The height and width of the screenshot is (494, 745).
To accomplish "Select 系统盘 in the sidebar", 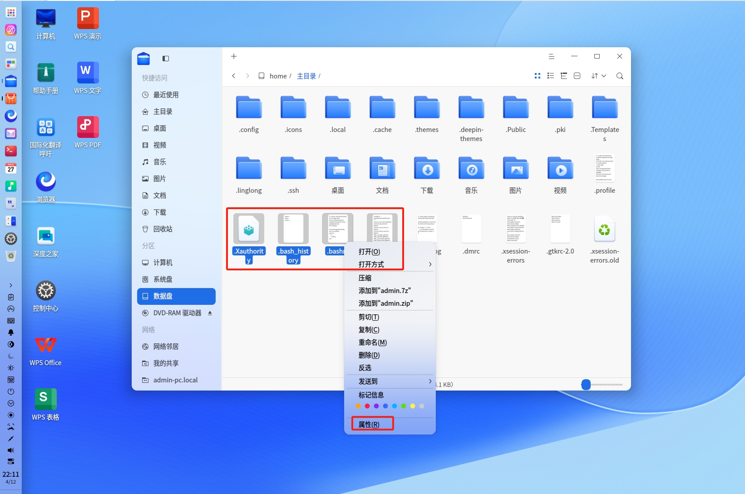I will [176, 279].
